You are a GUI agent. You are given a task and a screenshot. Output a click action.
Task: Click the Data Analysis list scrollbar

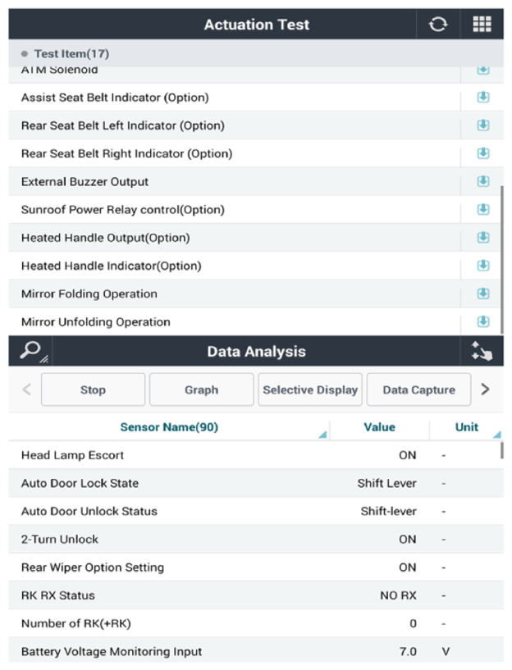pos(501,450)
